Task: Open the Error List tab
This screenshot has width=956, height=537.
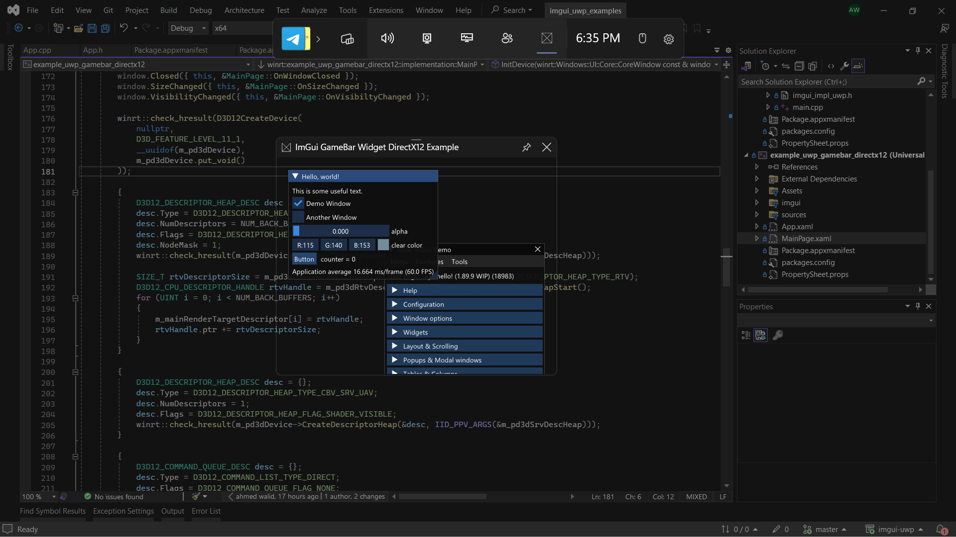Action: 206,511
